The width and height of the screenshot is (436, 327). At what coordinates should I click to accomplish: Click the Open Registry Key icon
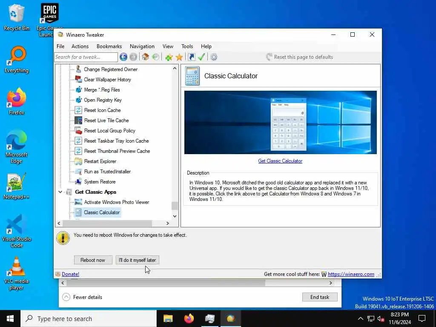78,100
